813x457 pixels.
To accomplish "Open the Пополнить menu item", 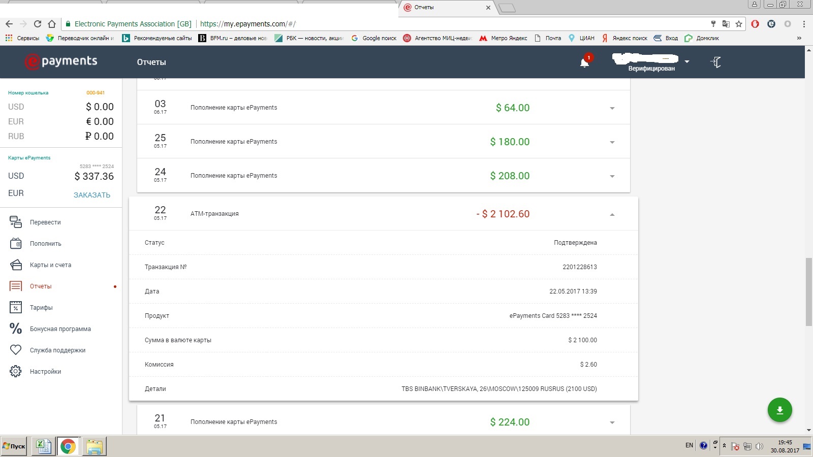I will coord(46,244).
